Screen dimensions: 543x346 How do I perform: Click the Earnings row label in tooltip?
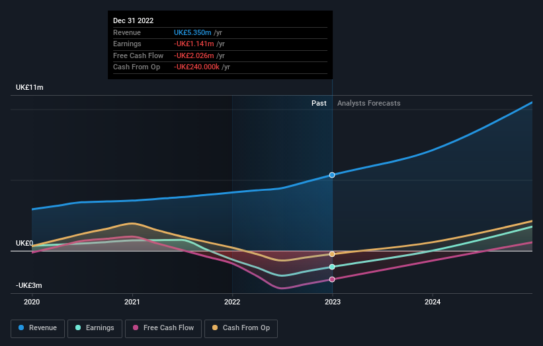point(127,44)
